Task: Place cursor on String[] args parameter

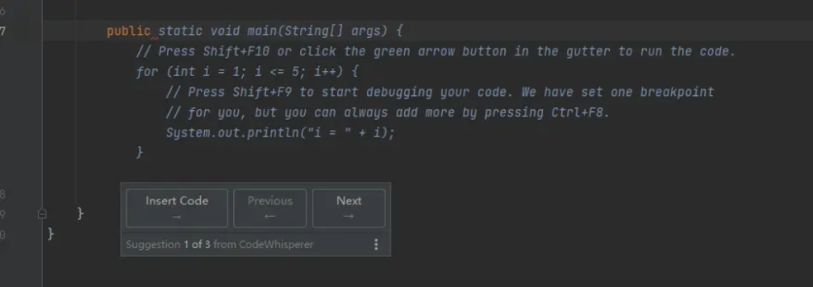Action: (333, 31)
